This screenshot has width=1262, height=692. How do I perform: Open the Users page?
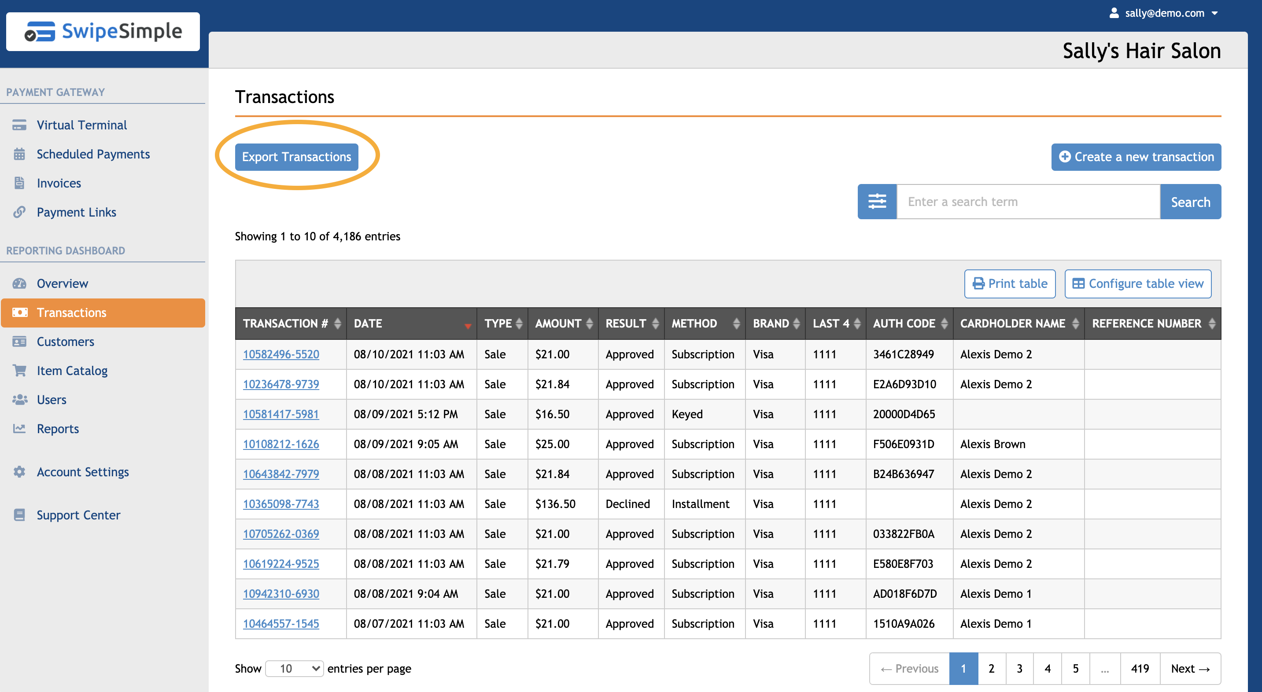(52, 400)
